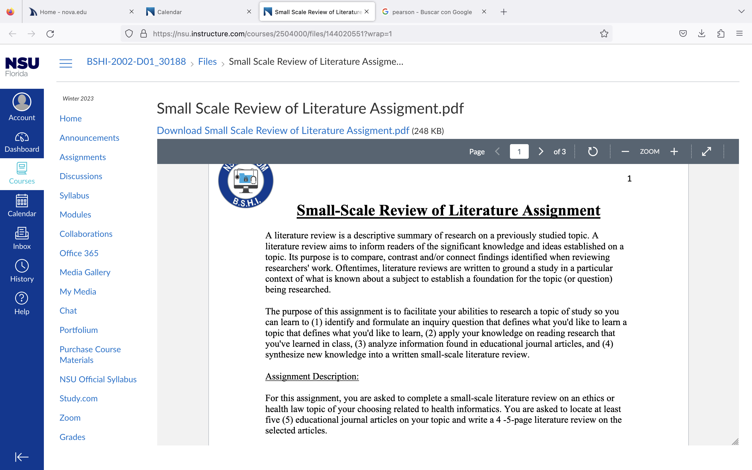Screen dimensions: 752x470
Task: Open Firefox application menu
Action: pos(739,34)
